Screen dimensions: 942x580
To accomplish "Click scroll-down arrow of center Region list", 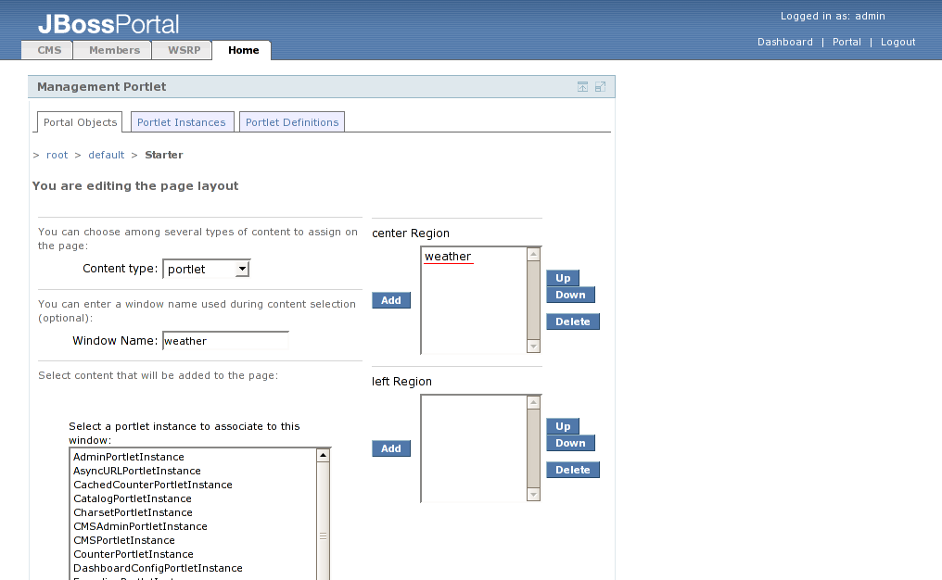I will point(533,346).
